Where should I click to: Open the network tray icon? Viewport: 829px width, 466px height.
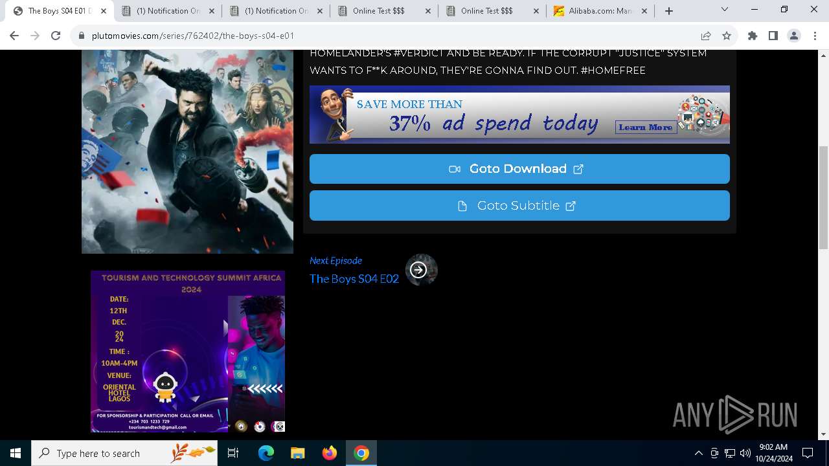pyautogui.click(x=730, y=453)
